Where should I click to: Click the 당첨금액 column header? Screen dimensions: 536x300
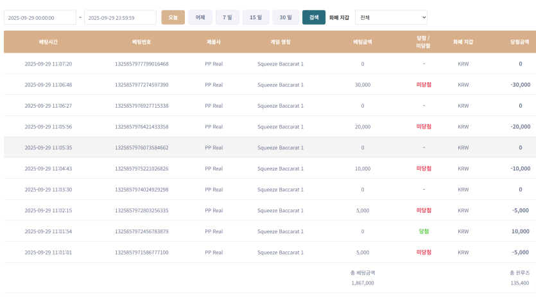519,42
